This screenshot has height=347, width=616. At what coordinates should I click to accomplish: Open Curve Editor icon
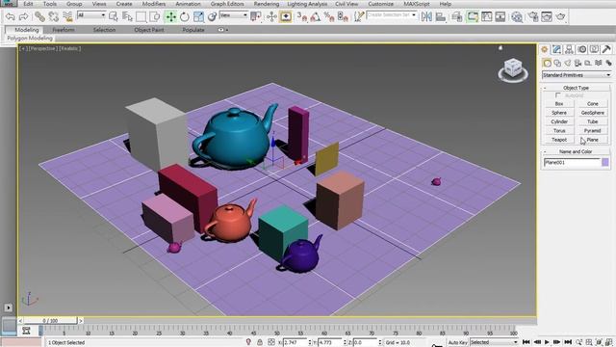(486, 16)
